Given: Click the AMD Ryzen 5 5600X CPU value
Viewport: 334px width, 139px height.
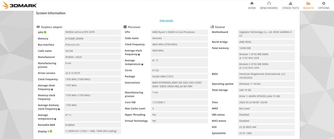Looking at the screenshot, I should click(180, 32).
